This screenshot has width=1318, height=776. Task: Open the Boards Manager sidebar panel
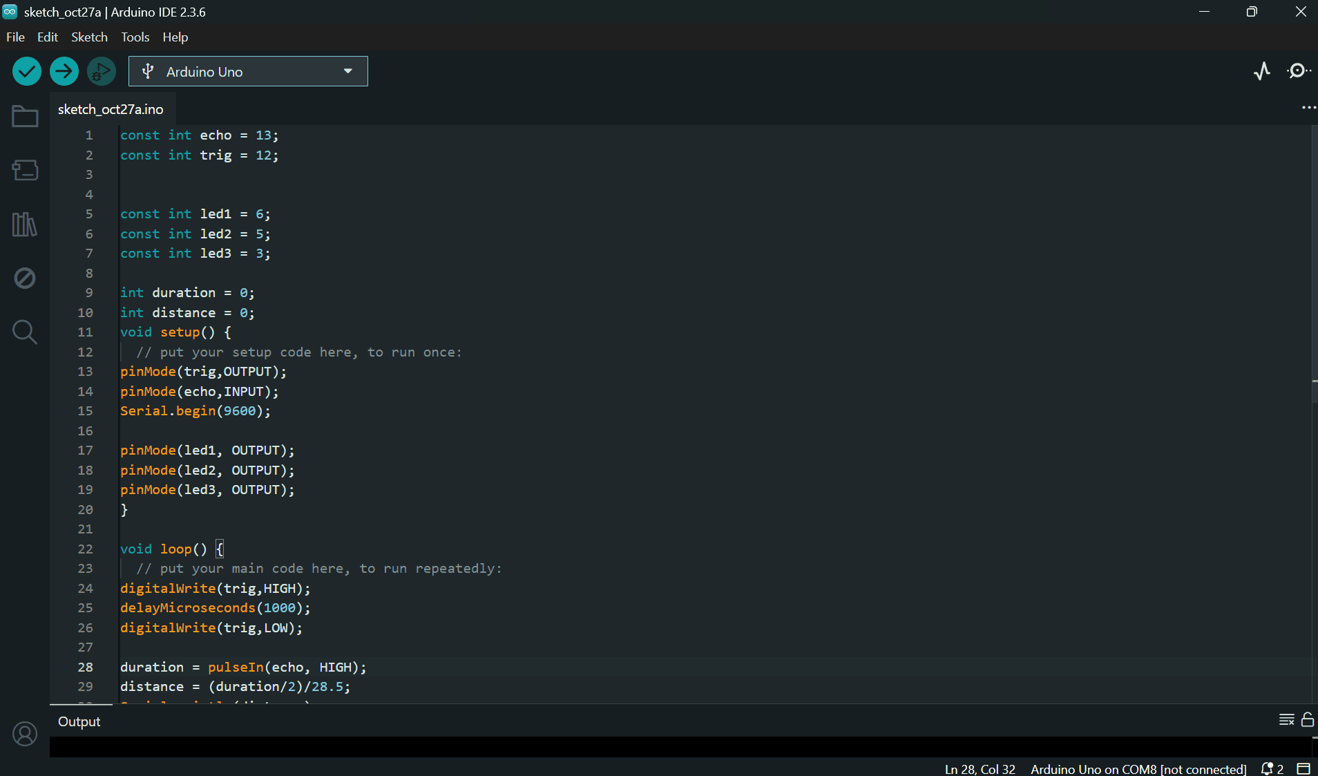[x=25, y=170]
